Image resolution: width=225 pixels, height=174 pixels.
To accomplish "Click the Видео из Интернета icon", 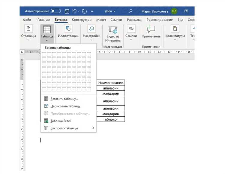I will [x=113, y=29].
